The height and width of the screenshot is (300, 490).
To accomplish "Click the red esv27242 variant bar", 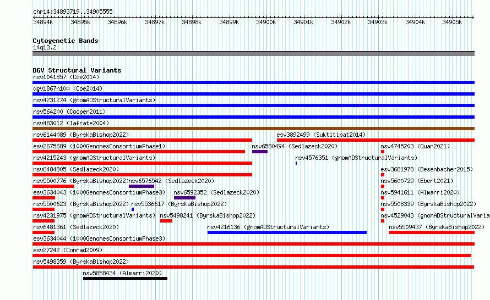I will point(252,255).
